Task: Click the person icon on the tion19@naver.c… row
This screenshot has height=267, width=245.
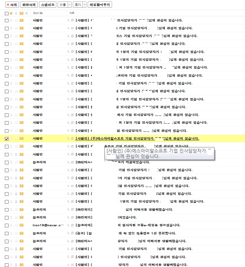Action: click(x=16, y=225)
